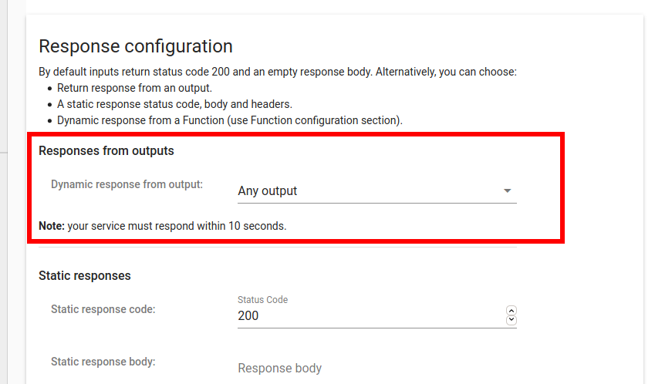Click the 'Dynamic response from a Function' bullet
655x384 pixels.
coord(229,120)
